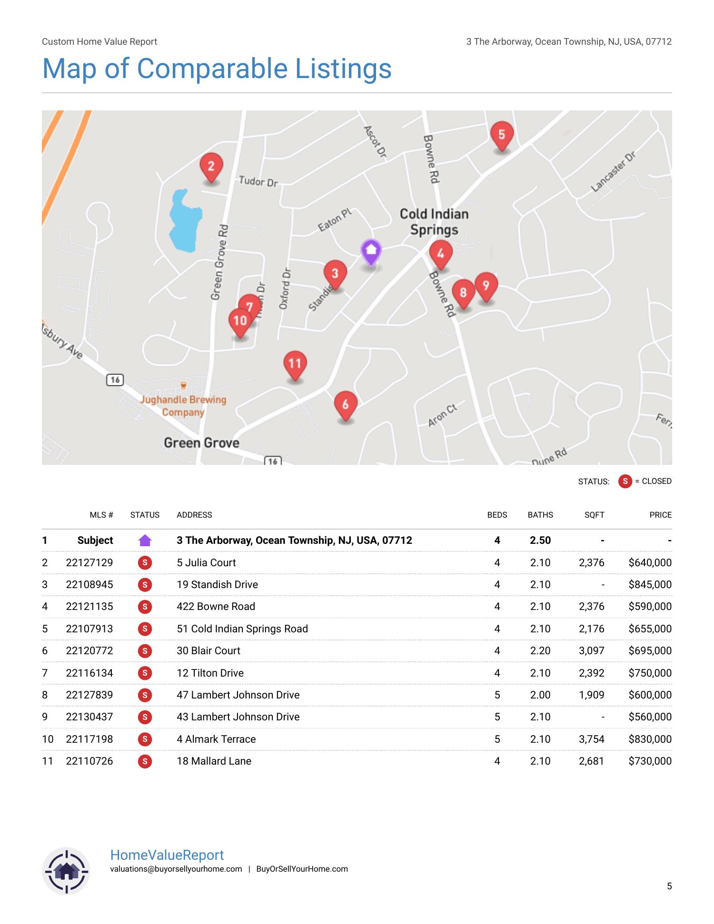Click the red closed status legend icon
This screenshot has height=924, width=714.
[625, 481]
